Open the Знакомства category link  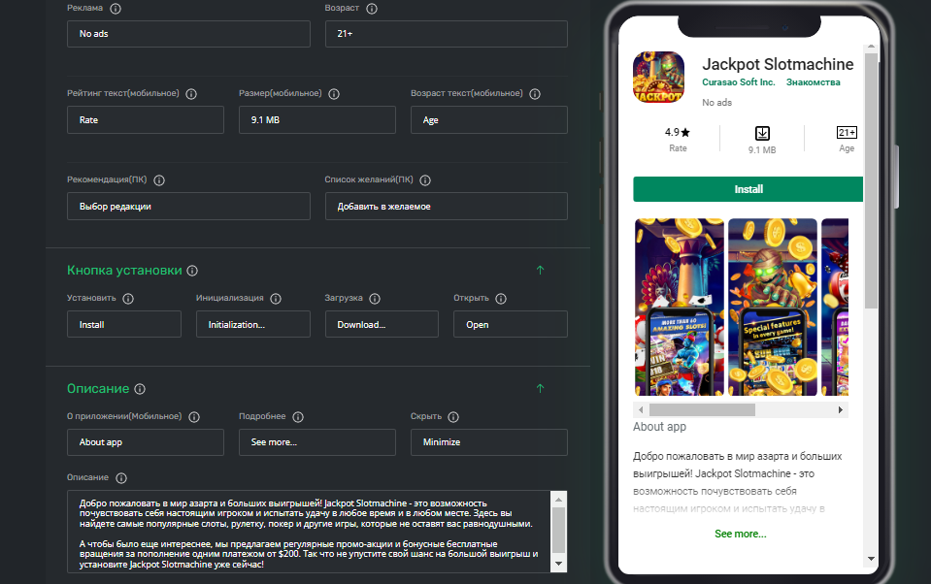pyautogui.click(x=814, y=82)
